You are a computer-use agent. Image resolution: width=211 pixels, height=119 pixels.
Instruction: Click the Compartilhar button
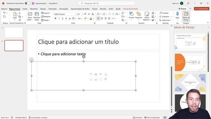[x=201, y=9]
